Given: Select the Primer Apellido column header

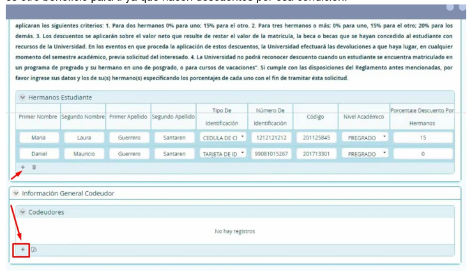Looking at the screenshot, I should click(x=128, y=117).
